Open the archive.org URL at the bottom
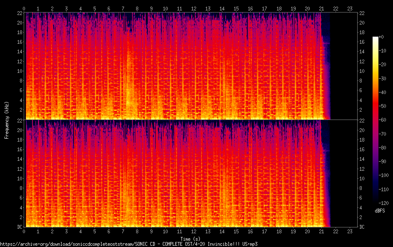393x247 pixels. point(129,244)
